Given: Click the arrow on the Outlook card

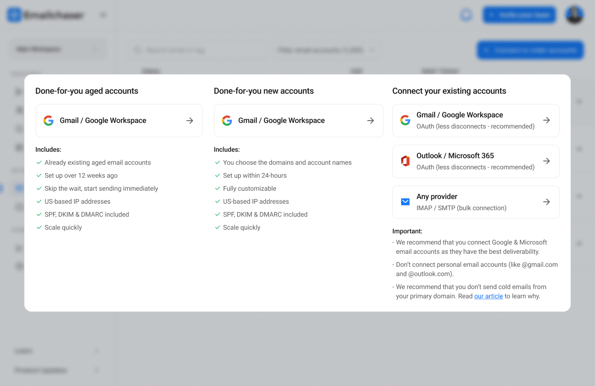Looking at the screenshot, I should click(x=547, y=161).
